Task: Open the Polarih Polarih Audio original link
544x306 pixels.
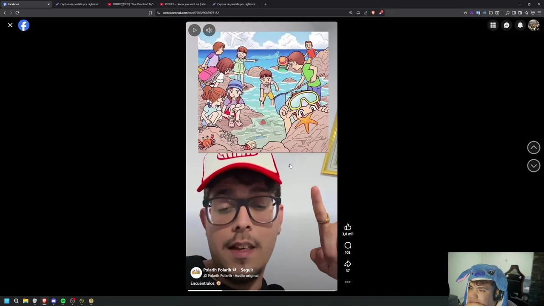Action: pyautogui.click(x=233, y=276)
